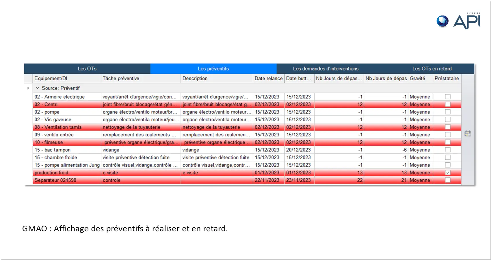The image size is (491, 260).
Task: Sort by Description column header
Action: (x=217, y=78)
